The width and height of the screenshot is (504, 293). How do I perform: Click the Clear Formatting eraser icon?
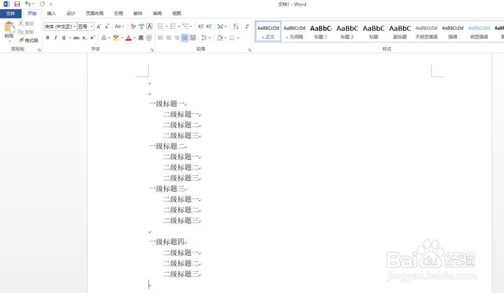click(x=133, y=26)
